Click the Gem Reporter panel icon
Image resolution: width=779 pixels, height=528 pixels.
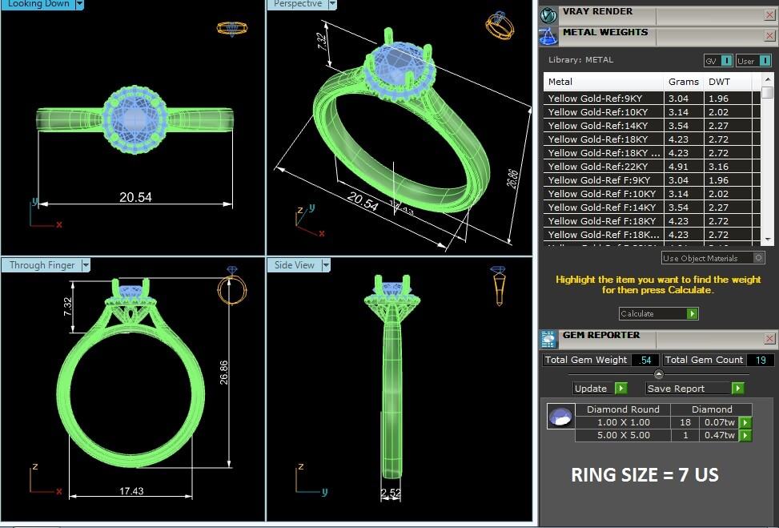pyautogui.click(x=548, y=338)
